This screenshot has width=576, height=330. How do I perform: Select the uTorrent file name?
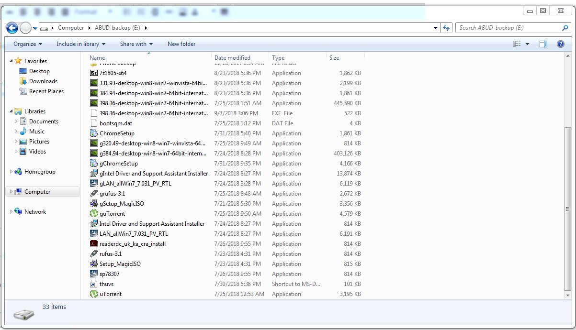pos(111,294)
